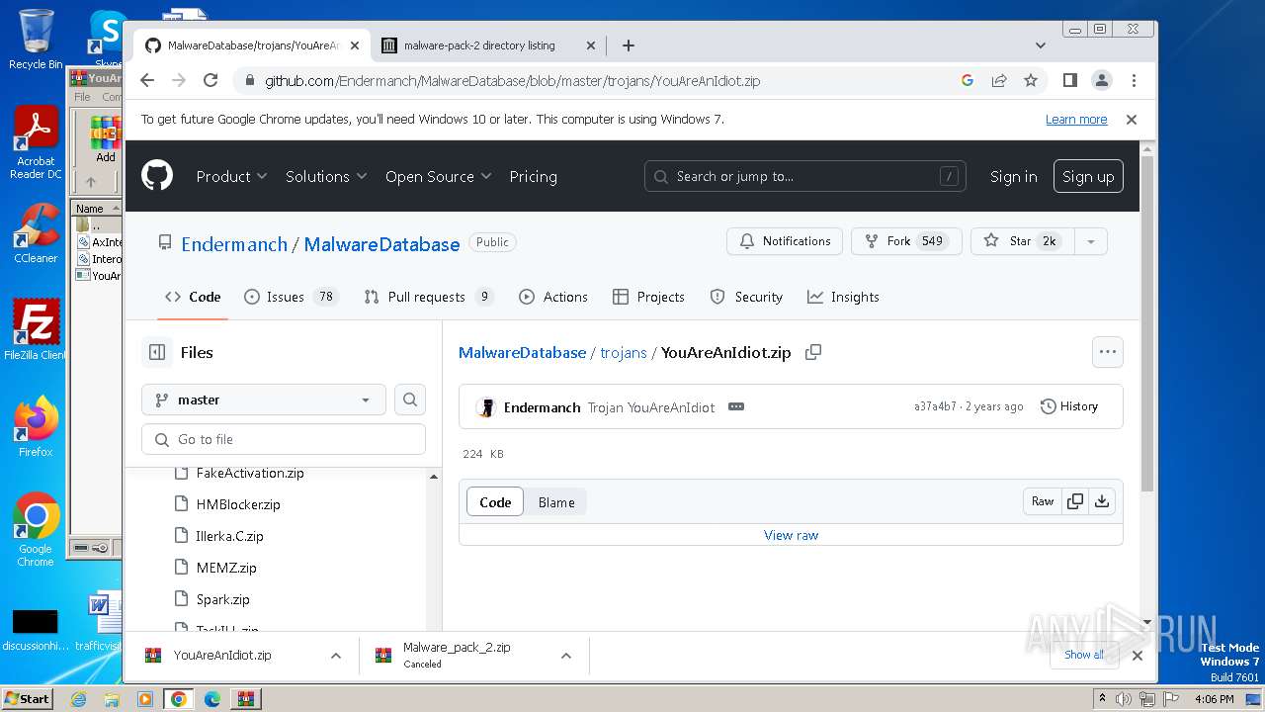Screen dimensions: 1265x712
Task: Open Chrome tab search chevron
Action: click(x=1040, y=45)
